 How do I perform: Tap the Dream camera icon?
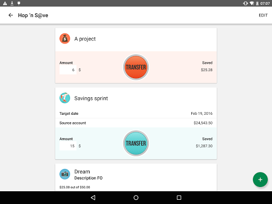pos(65,174)
